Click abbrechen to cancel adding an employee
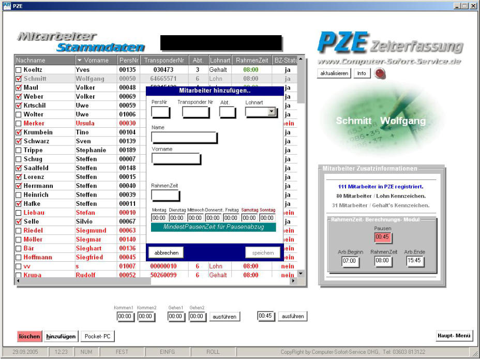Viewport: 480px width, 359px height. [166, 252]
